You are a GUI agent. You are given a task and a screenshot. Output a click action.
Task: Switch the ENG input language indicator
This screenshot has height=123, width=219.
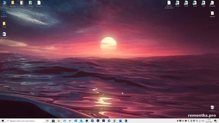click(203, 121)
